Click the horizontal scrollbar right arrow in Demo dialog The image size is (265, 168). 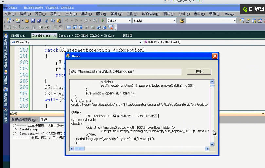(207, 149)
